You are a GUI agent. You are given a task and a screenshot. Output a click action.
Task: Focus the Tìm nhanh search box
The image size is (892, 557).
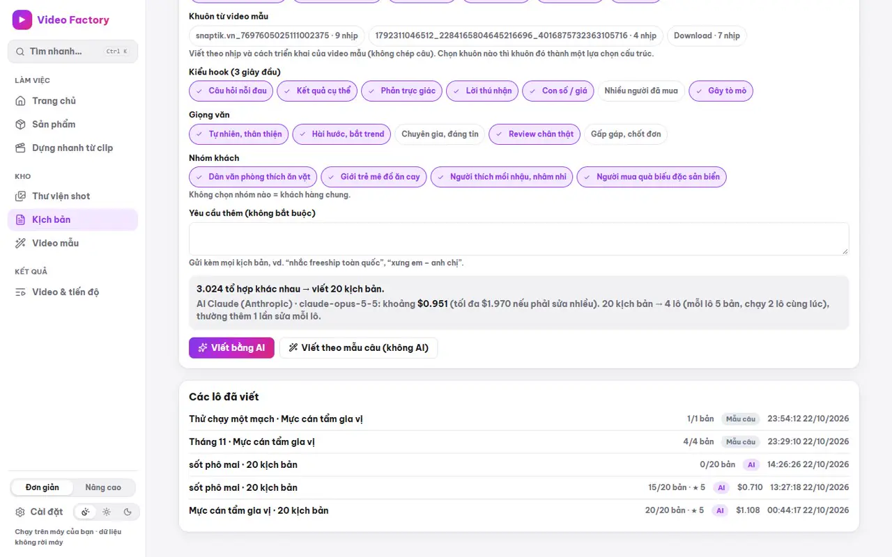pos(72,52)
